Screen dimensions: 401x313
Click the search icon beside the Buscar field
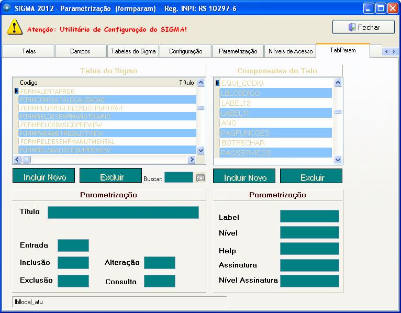200,178
